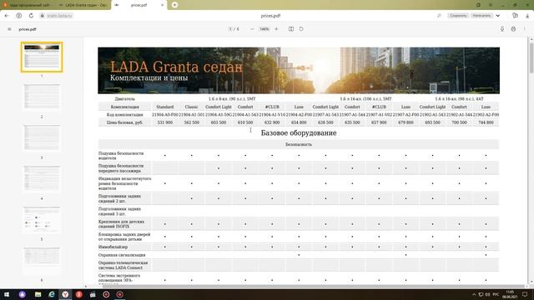Rotate the PDF counterclockwise
Screen dimensions: 534x300
click(301, 29)
